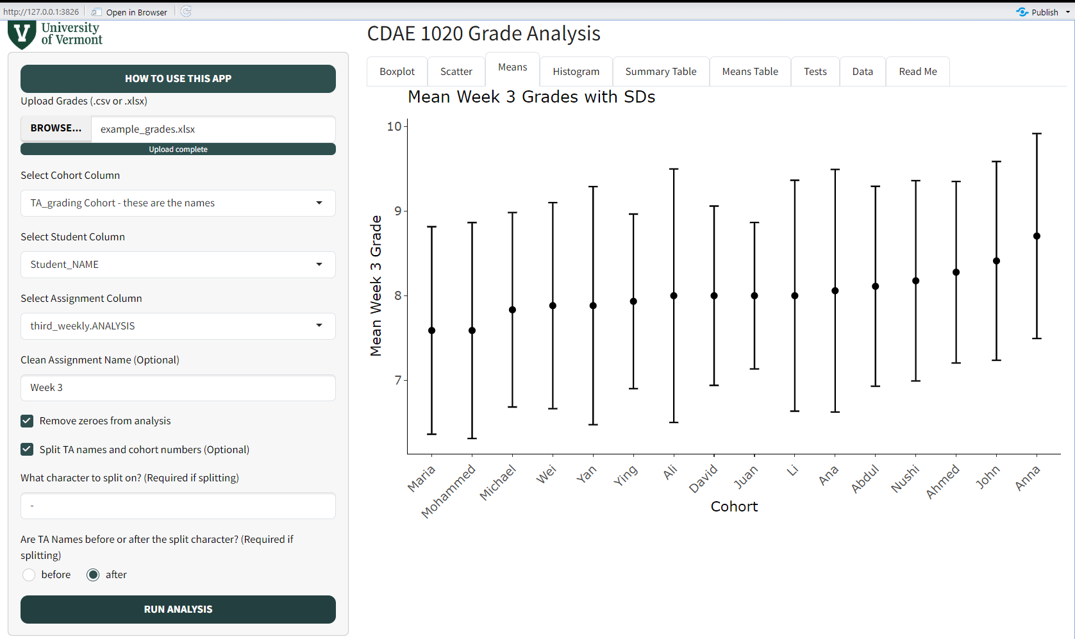Go to the Summary Table tab
The width and height of the screenshot is (1075, 639).
pos(660,72)
